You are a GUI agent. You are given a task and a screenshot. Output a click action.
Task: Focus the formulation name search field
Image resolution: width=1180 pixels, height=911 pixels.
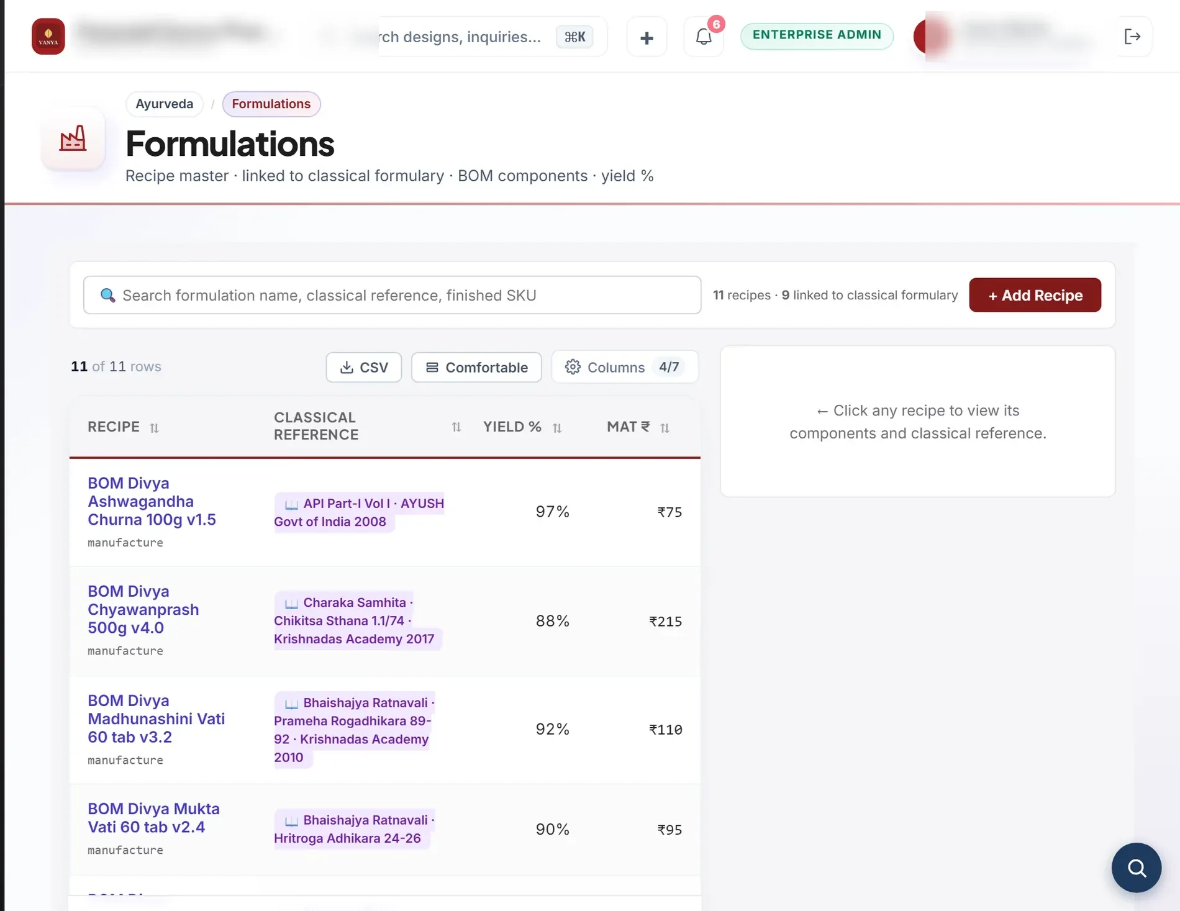393,295
